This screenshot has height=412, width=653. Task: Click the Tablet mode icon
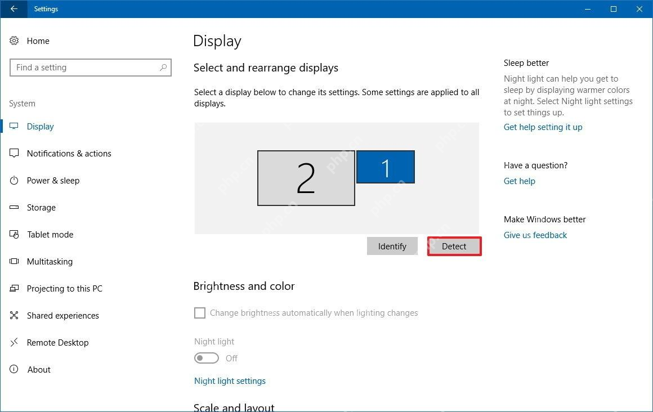14,234
